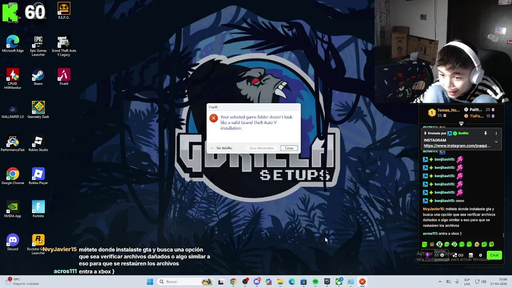The image size is (512, 288).
Task: Open Task View on the taskbar
Action: click(221, 282)
